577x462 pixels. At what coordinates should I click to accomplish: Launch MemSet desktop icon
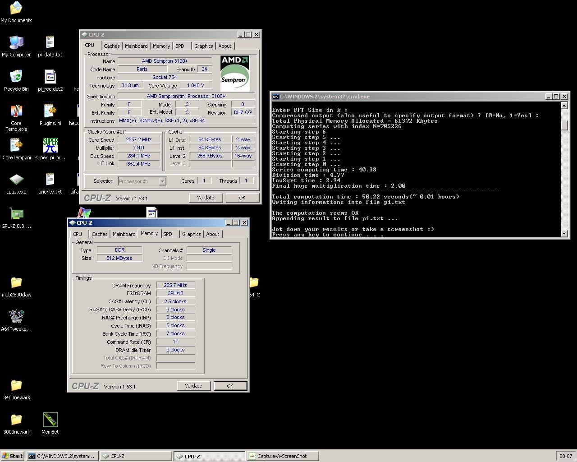(50, 424)
